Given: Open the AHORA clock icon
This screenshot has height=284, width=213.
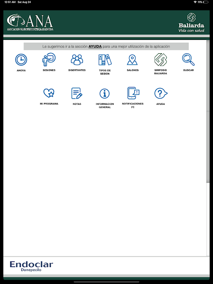Looking at the screenshot, I should click(x=21, y=59).
